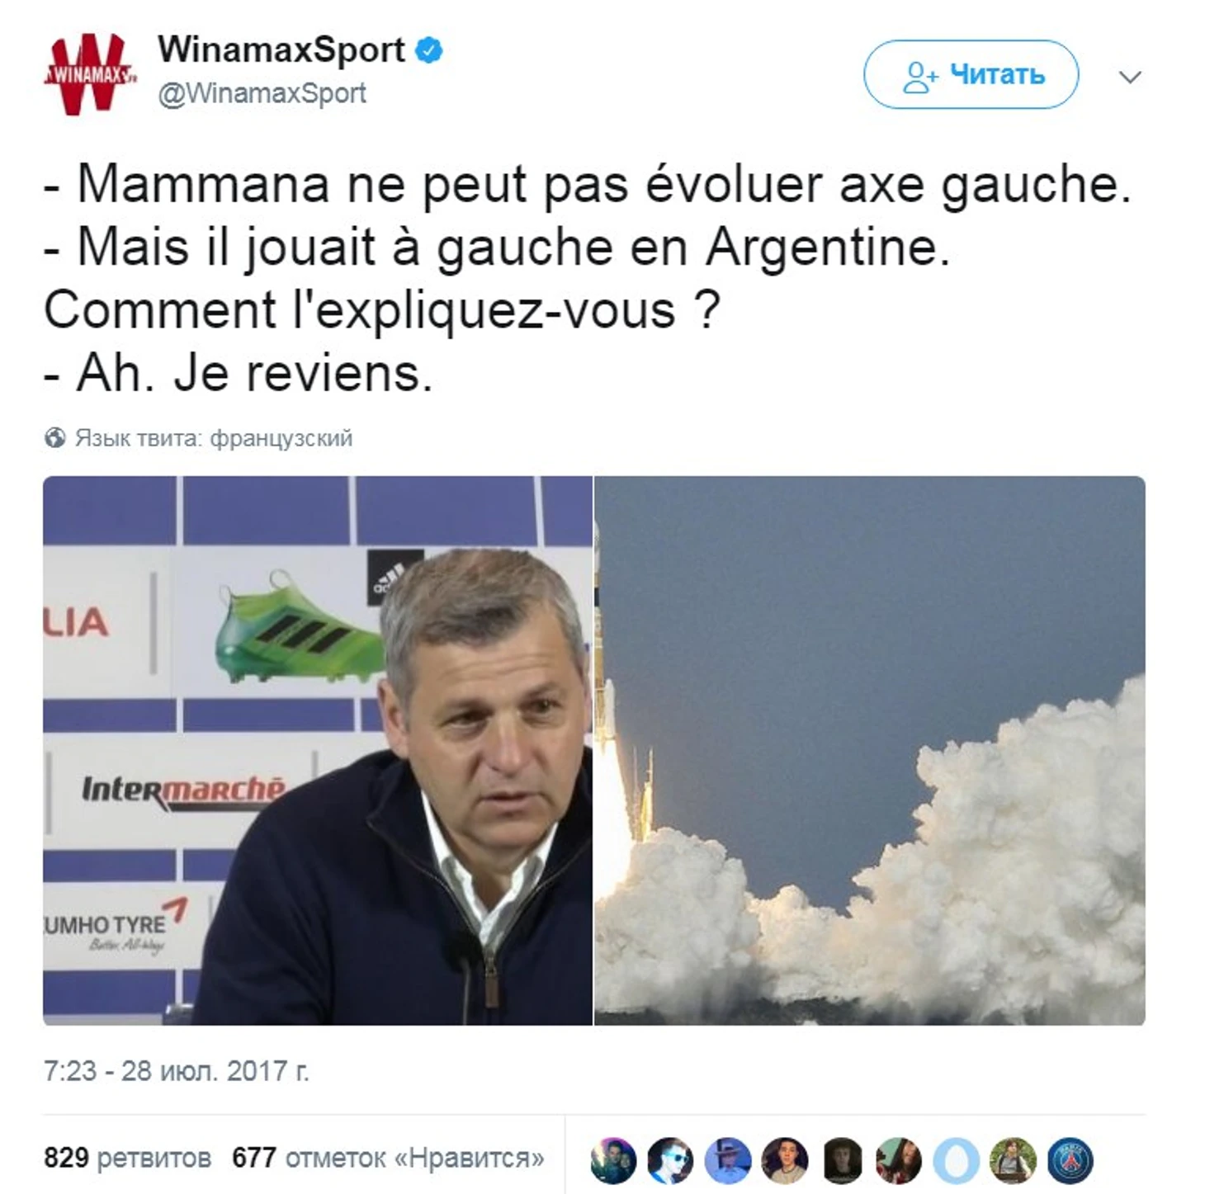Open the @WinamaxSport handle link
Image resolution: width=1205 pixels, height=1194 pixels.
point(262,93)
